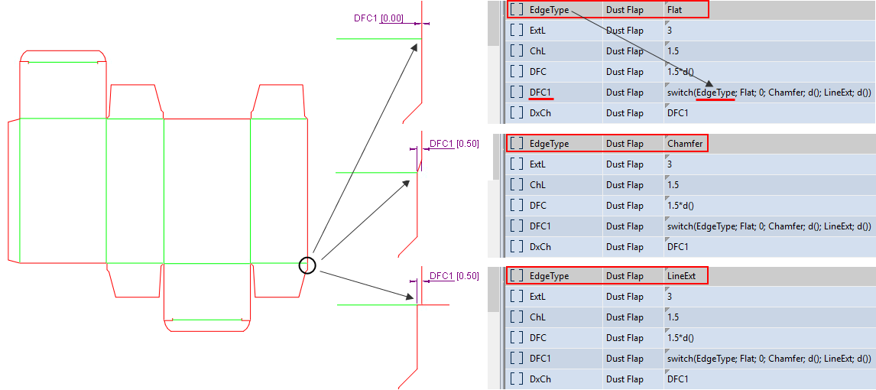Viewport: 876px width, 390px height.
Task: Select the DFC1 parameter name in the LineExt table
Action: (x=540, y=359)
